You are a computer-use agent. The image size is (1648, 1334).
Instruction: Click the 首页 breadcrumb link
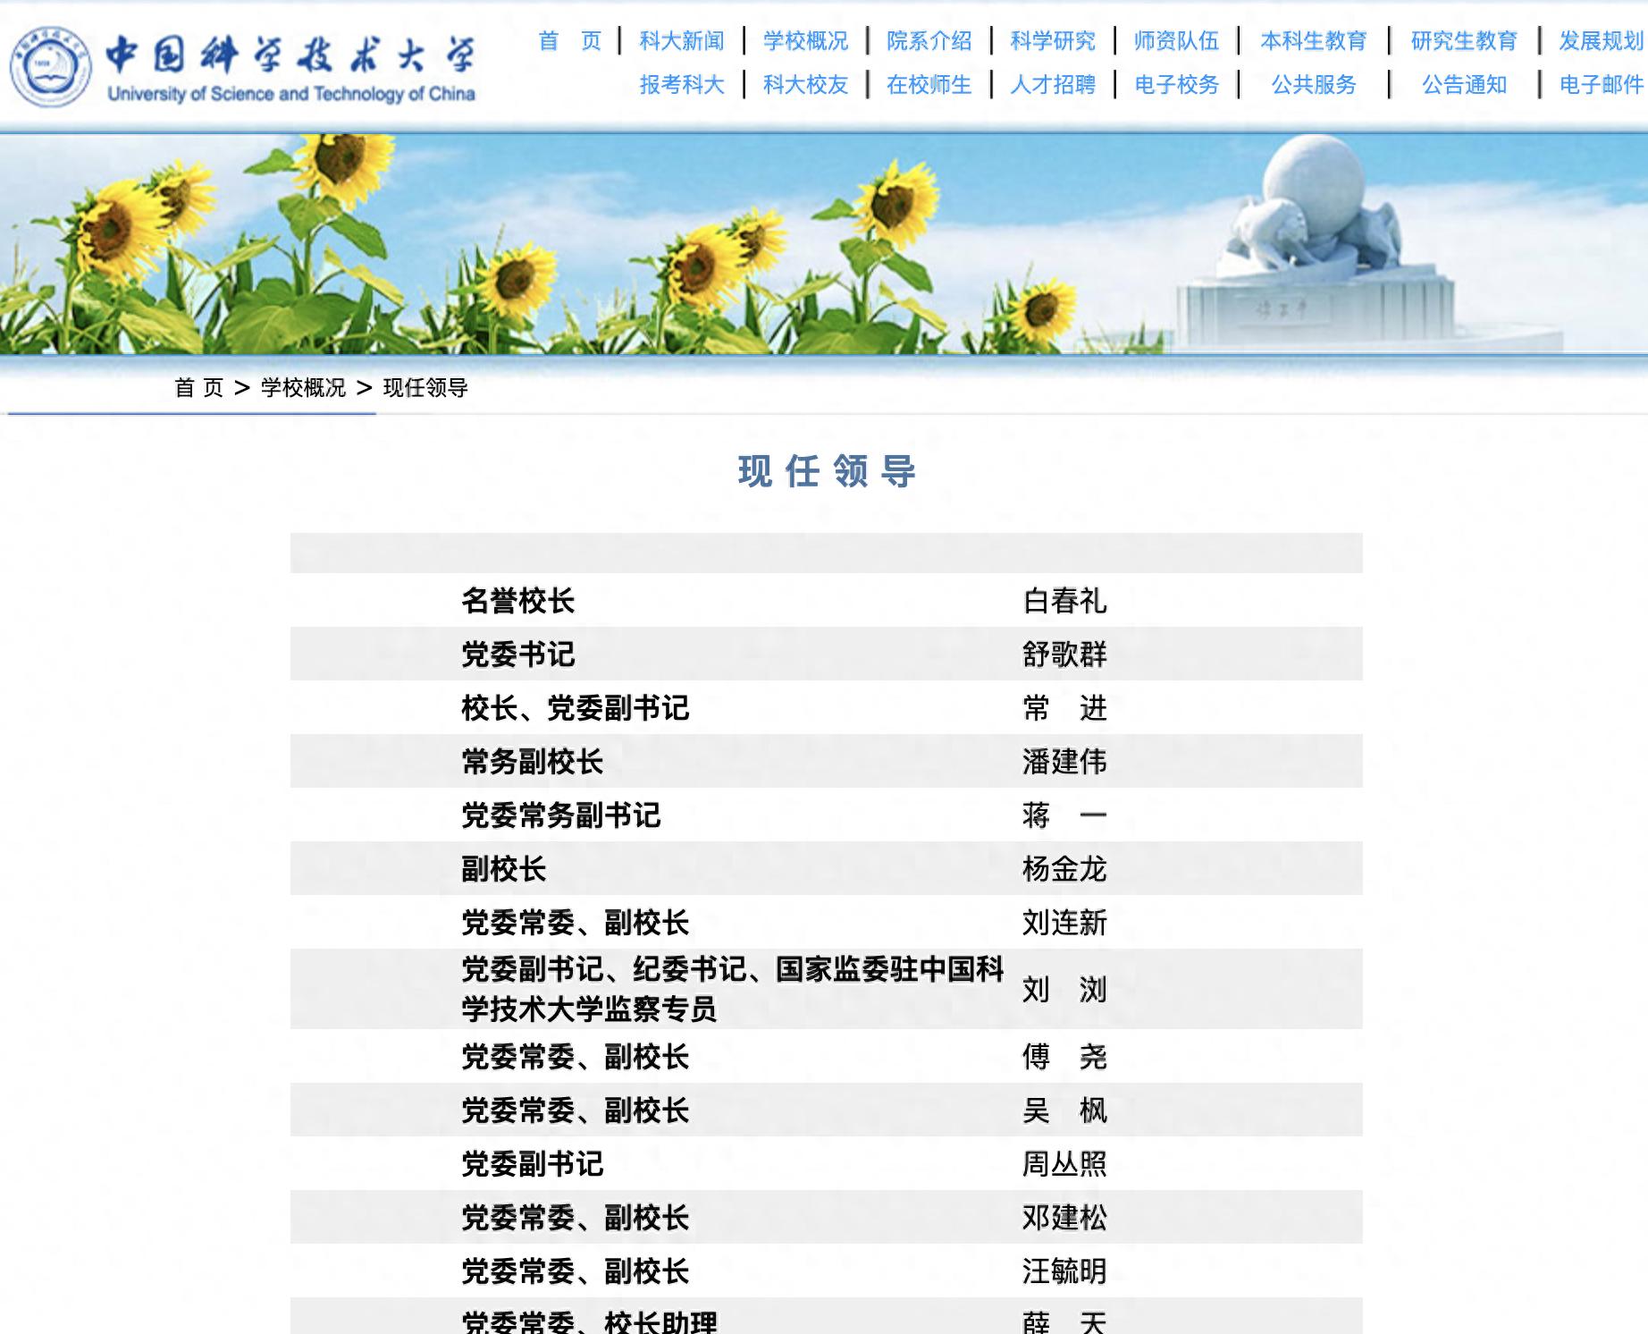coord(198,388)
